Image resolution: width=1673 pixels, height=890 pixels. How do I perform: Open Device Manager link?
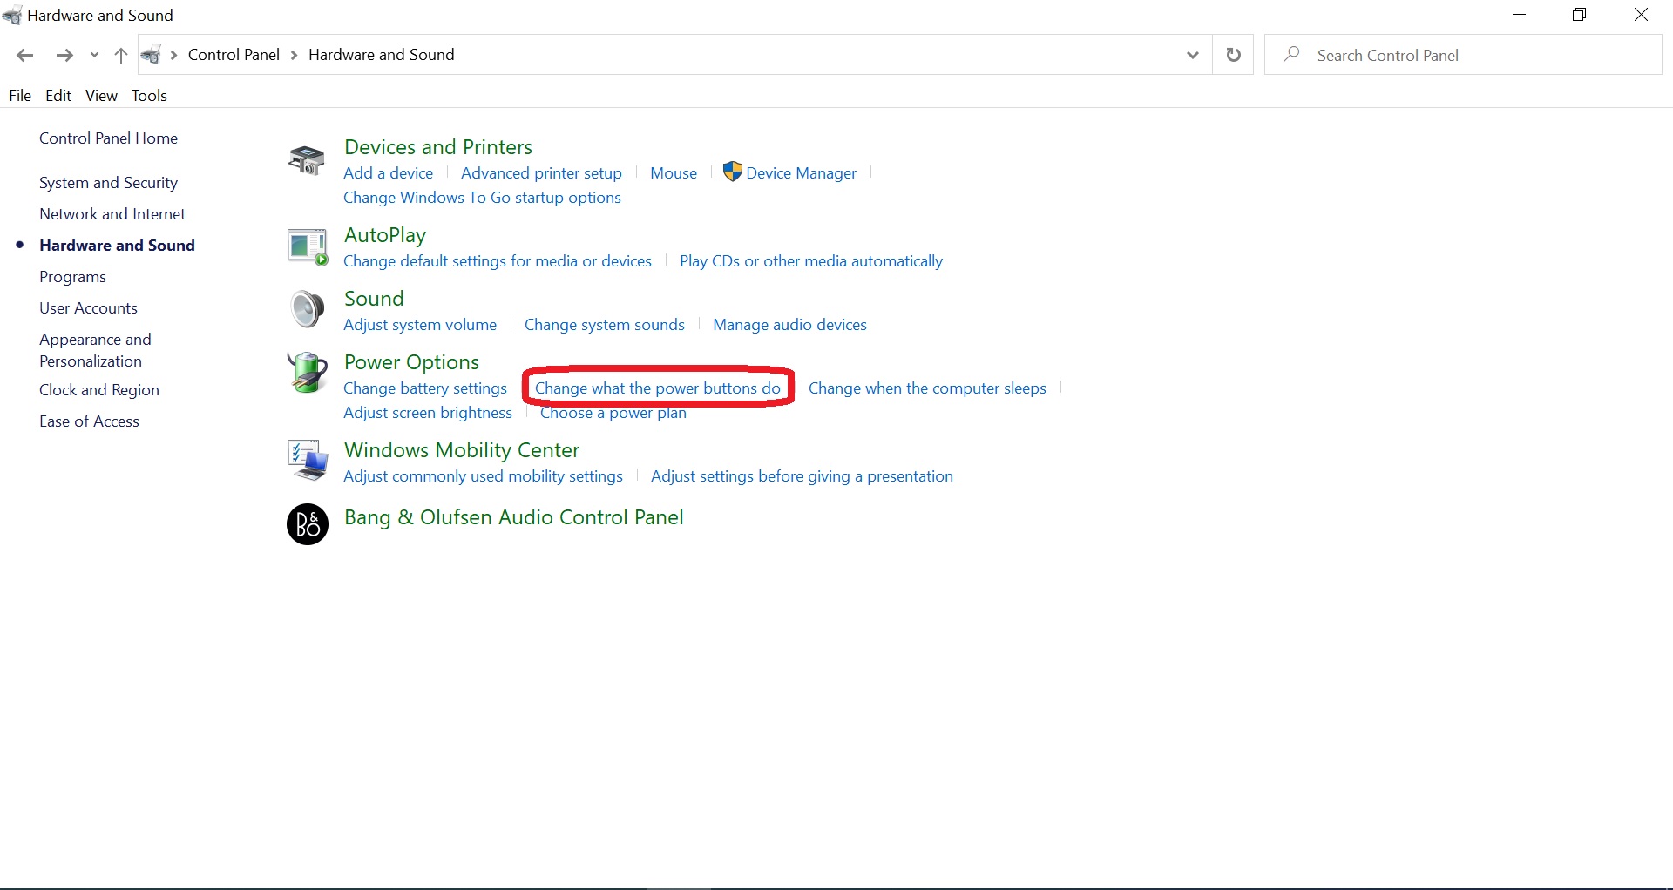[801, 173]
